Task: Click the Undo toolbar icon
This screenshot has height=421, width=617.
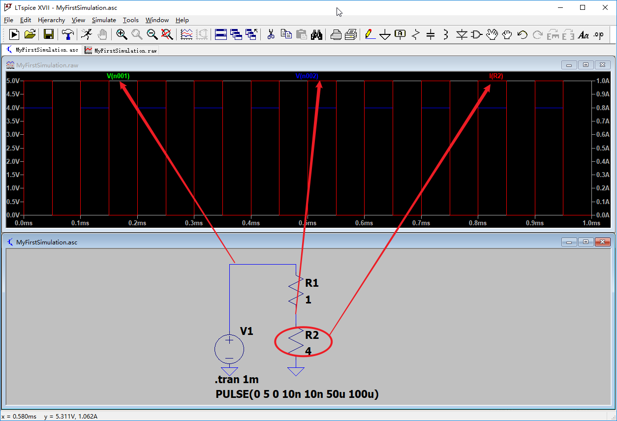Action: (522, 34)
